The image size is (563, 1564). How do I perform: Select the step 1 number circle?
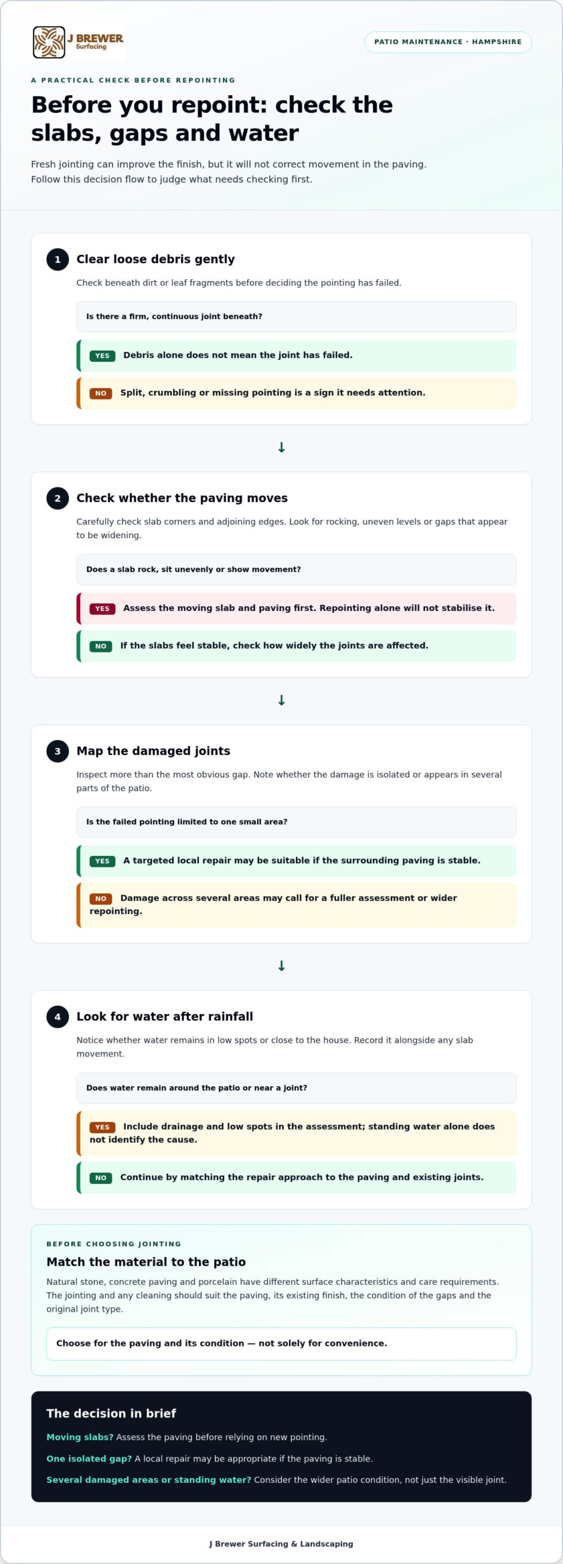57,259
